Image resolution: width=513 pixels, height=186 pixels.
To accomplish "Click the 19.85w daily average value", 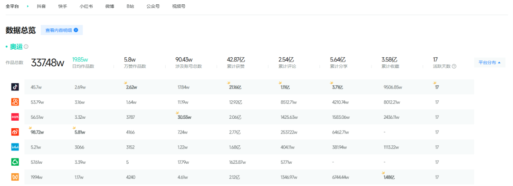I will click(80, 60).
